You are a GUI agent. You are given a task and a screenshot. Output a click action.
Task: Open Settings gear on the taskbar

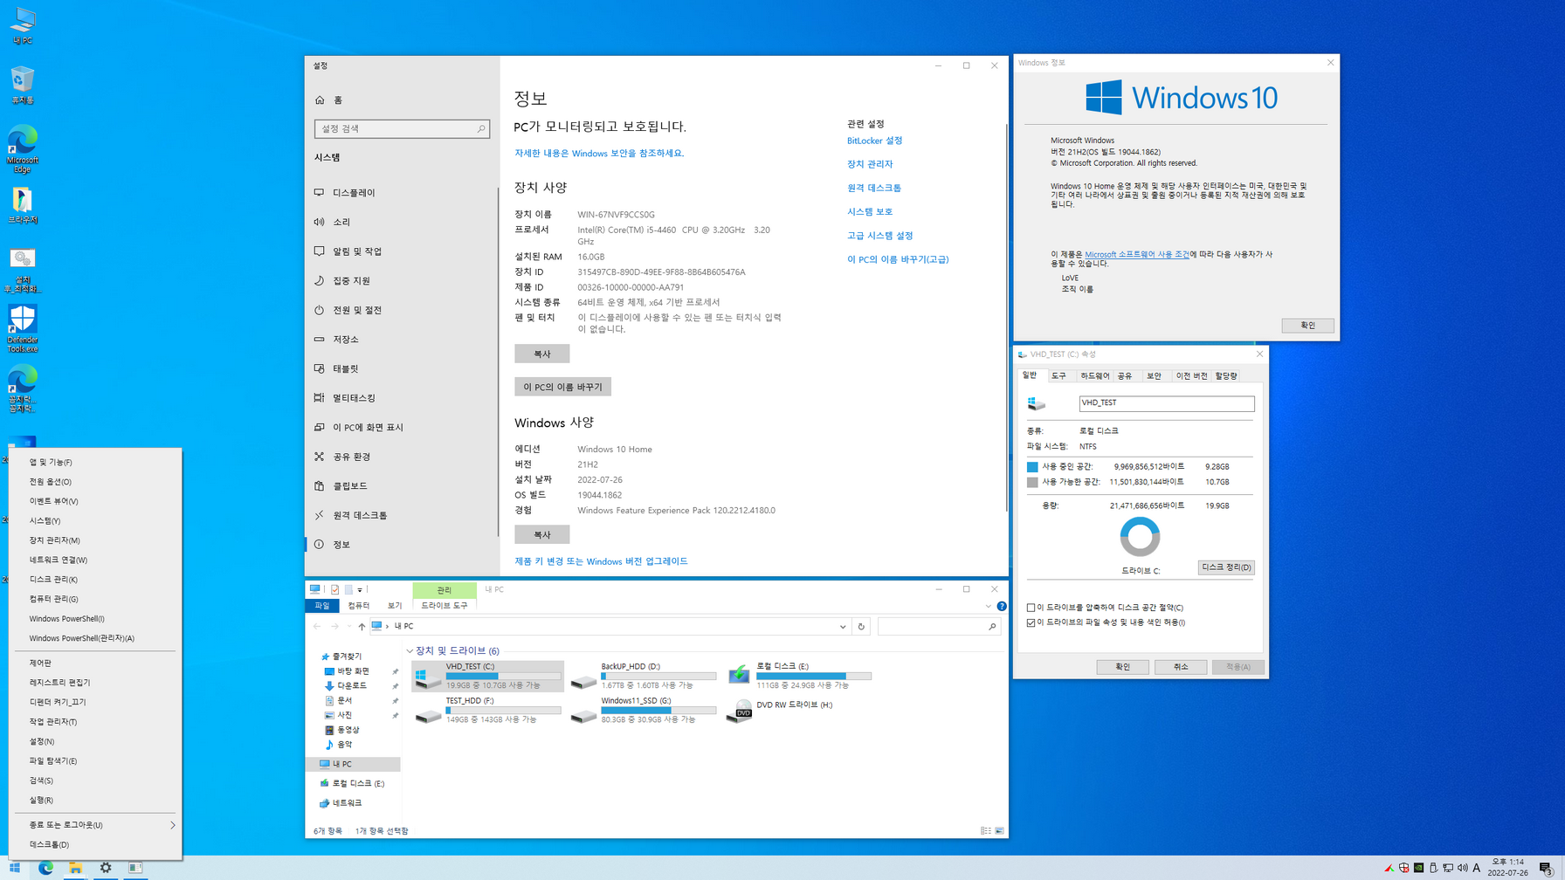click(x=106, y=868)
